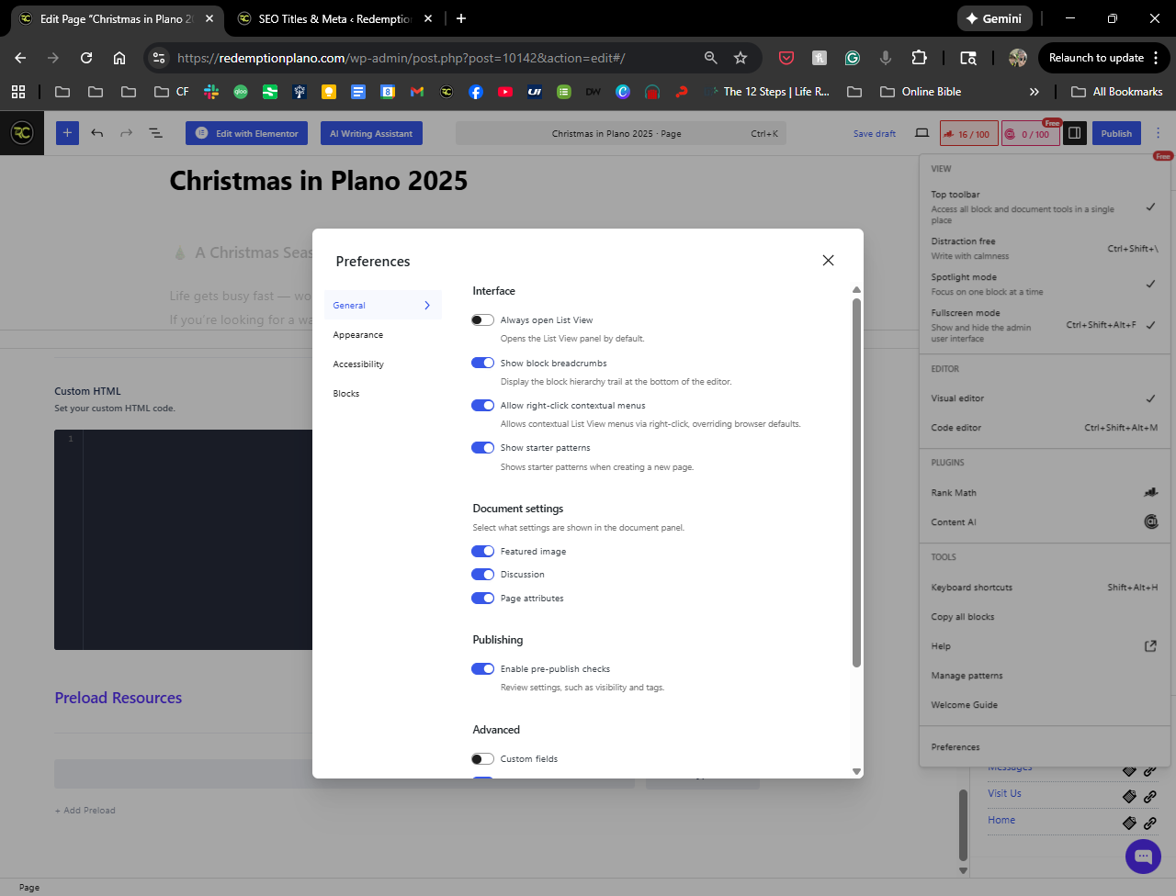Image resolution: width=1176 pixels, height=896 pixels.
Task: Select the Accessibility preferences tab
Action: point(358,364)
